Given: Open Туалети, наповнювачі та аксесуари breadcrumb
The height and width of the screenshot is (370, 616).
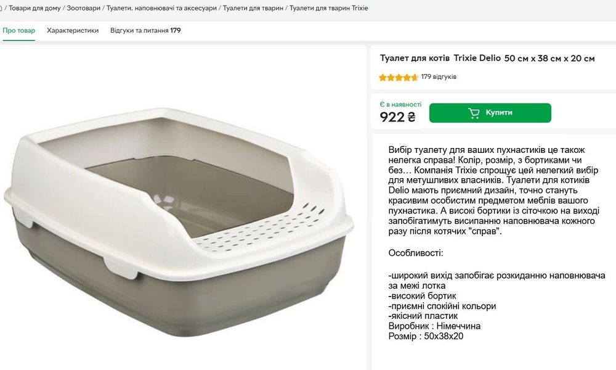Looking at the screenshot, I should (x=161, y=8).
